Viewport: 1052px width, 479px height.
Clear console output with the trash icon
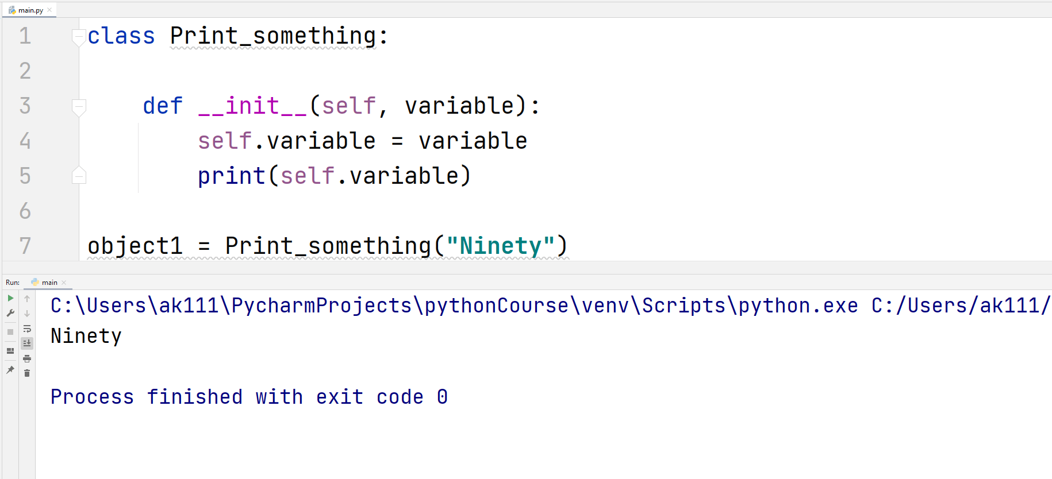(x=27, y=373)
